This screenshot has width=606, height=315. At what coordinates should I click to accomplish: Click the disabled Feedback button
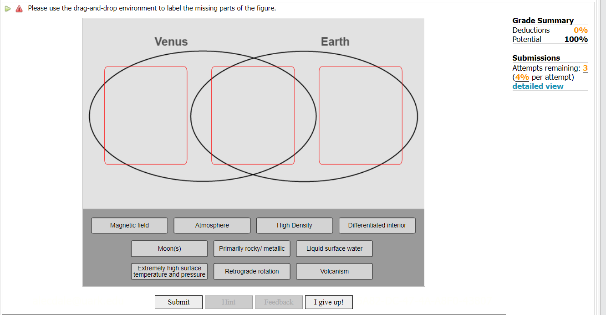click(x=279, y=302)
